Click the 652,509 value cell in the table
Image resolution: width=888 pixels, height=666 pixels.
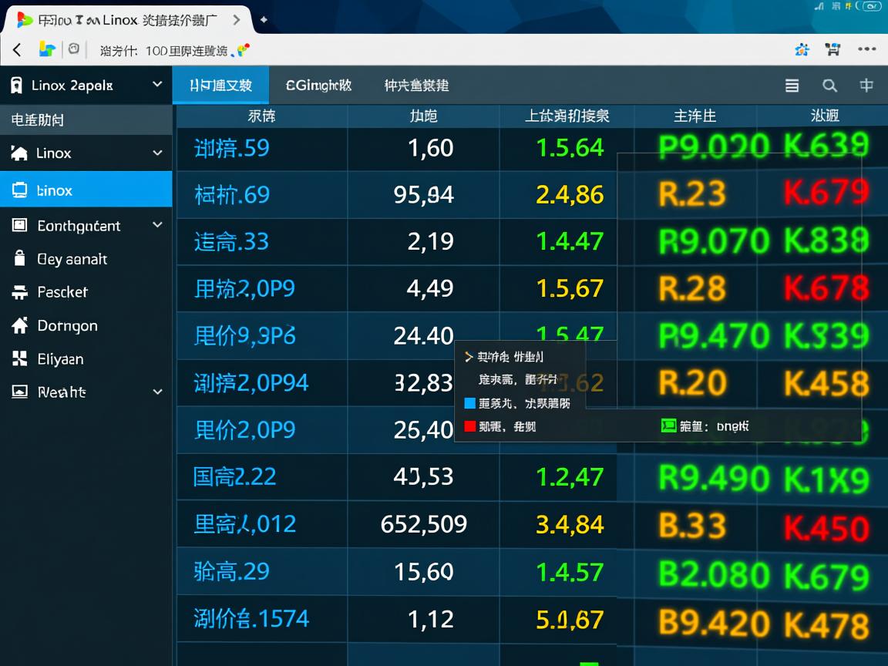click(x=423, y=524)
